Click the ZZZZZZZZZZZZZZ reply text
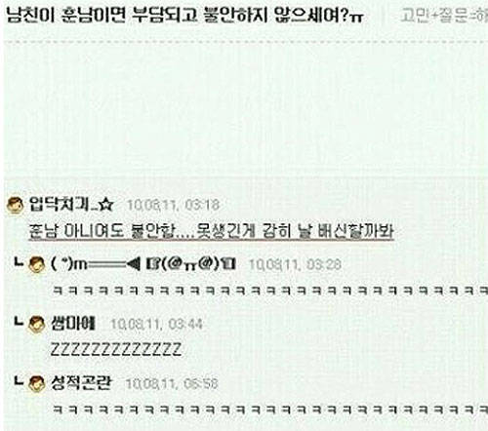This screenshot has height=431, width=488. coord(116,350)
